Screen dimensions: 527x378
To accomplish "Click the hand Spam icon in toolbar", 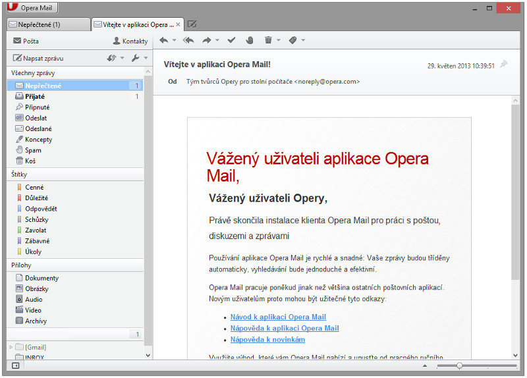I will tap(250, 40).
